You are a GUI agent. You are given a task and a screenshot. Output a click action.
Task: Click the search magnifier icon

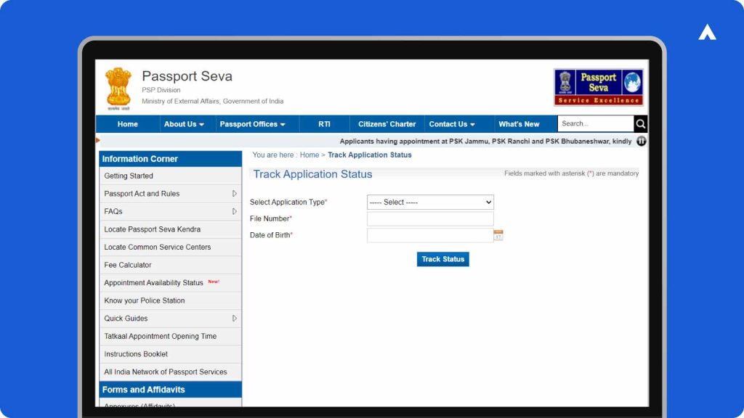coord(640,123)
